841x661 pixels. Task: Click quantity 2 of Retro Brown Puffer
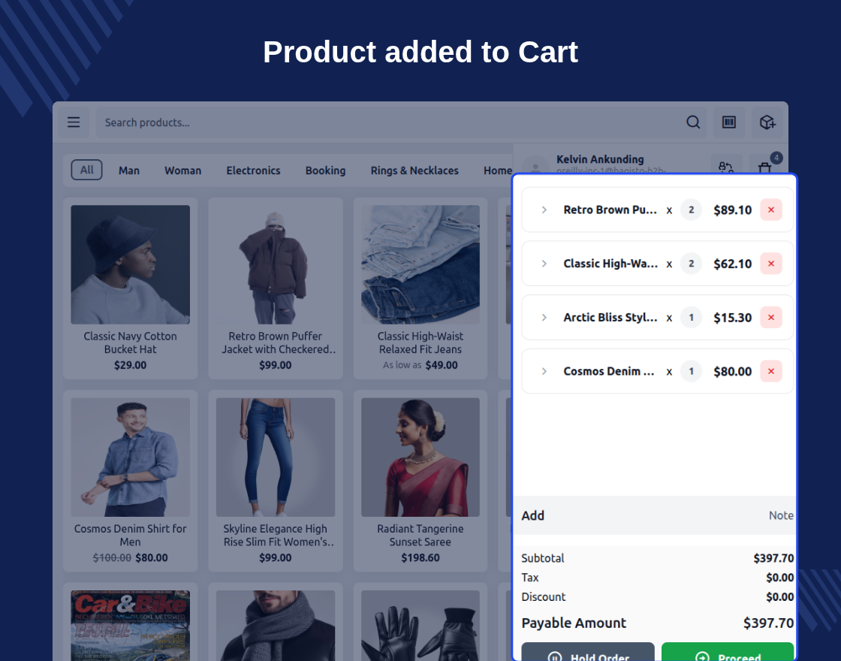[x=692, y=210]
